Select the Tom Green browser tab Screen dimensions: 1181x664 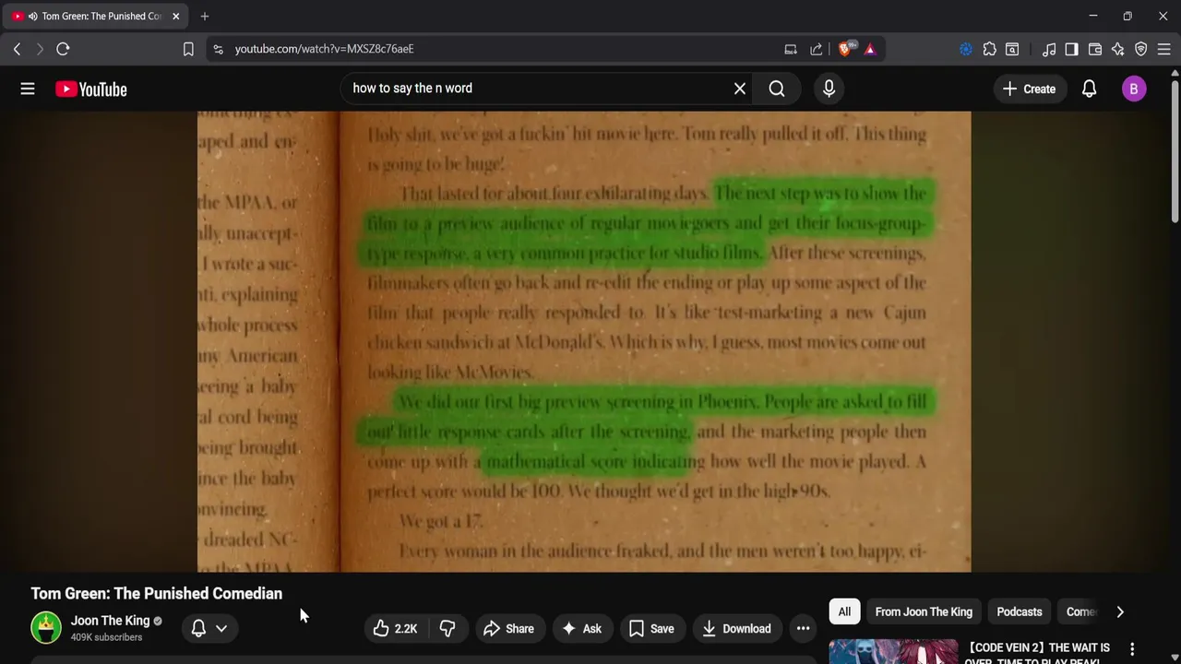(94, 16)
